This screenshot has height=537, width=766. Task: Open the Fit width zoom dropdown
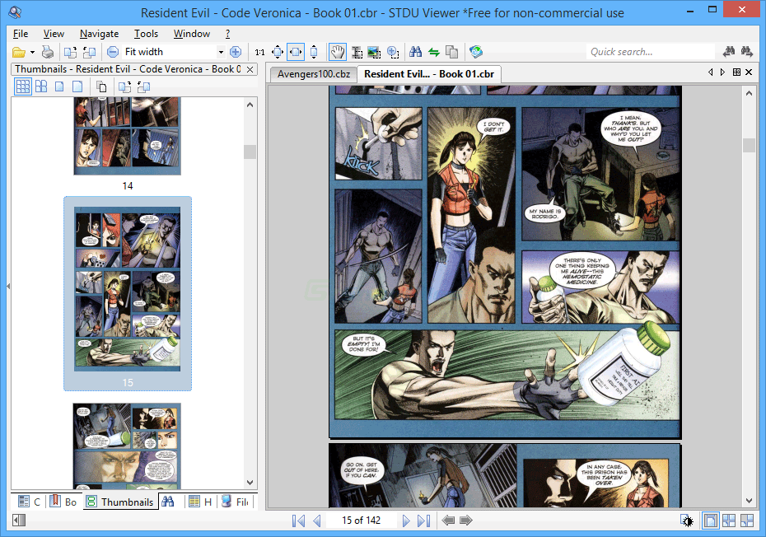click(221, 52)
